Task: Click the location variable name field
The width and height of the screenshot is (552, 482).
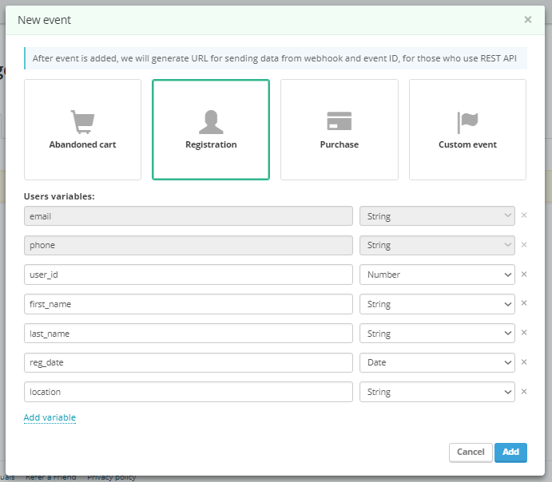Action: (x=189, y=392)
